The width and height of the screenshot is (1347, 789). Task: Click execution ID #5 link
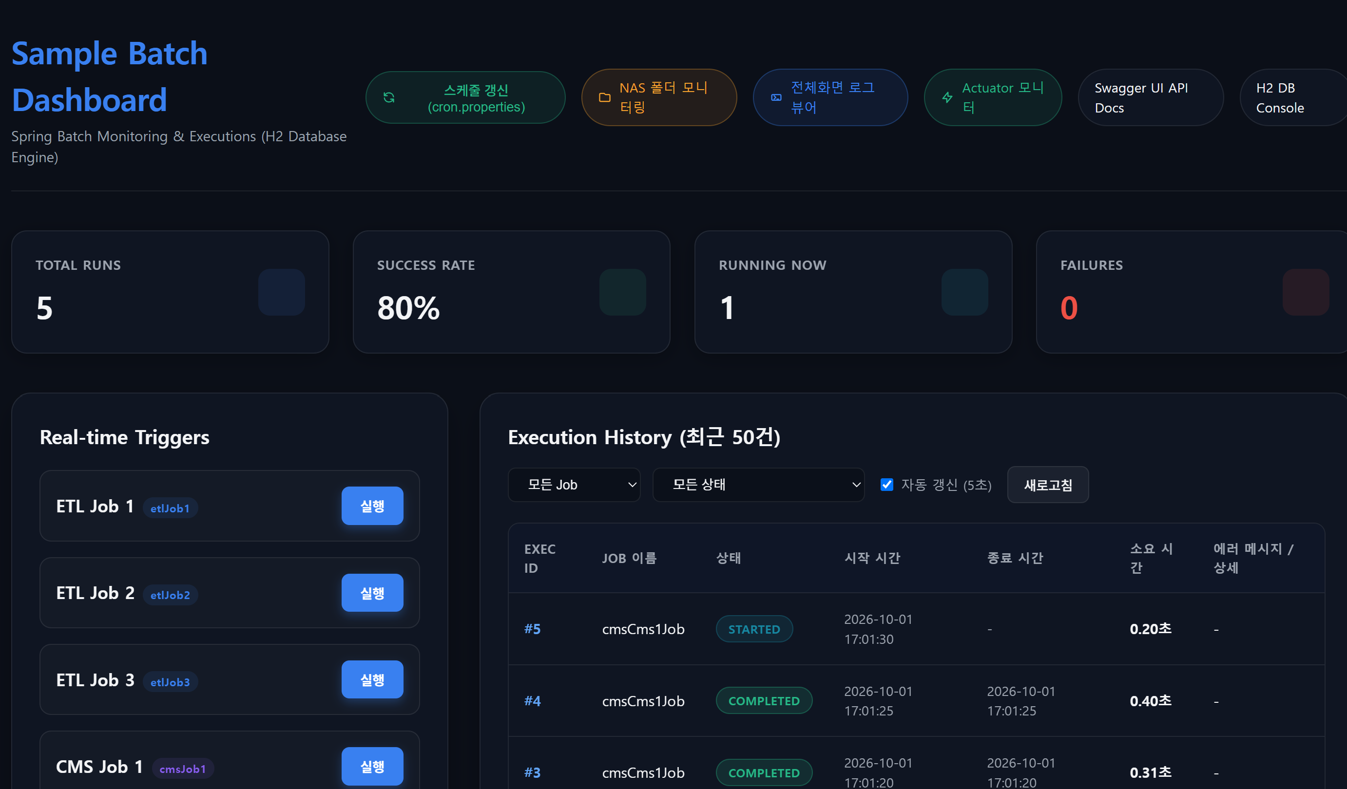point(532,629)
